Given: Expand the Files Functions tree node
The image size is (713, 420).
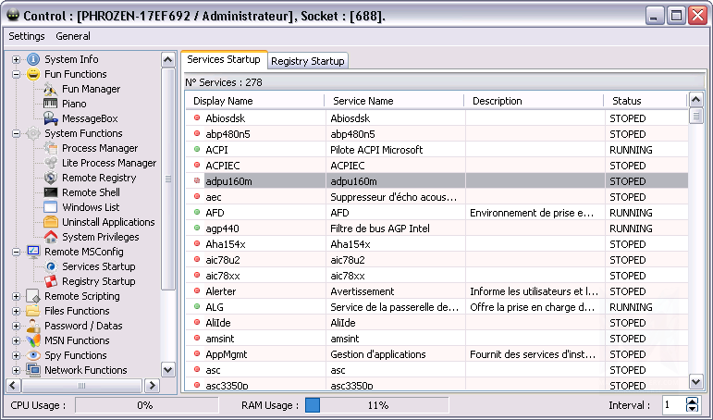Looking at the screenshot, I should click(16, 311).
